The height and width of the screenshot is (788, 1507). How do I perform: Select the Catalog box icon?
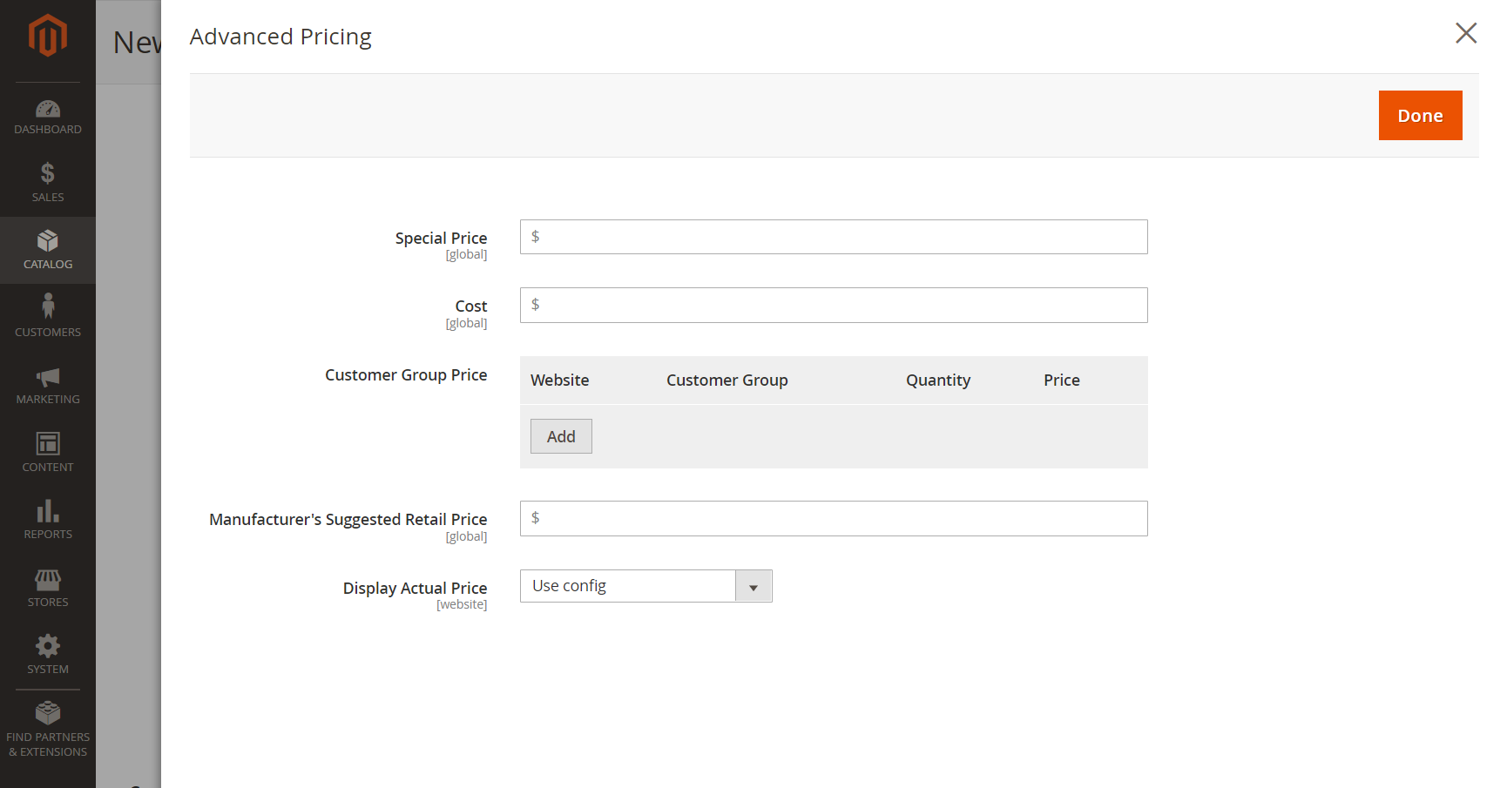[x=48, y=240]
